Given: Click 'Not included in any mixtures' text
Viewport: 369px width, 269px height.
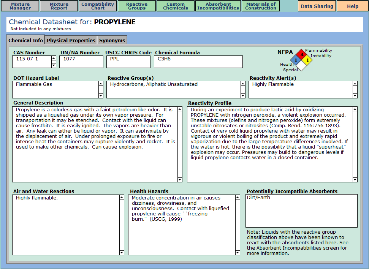Looking at the screenshot, I should [41, 29].
